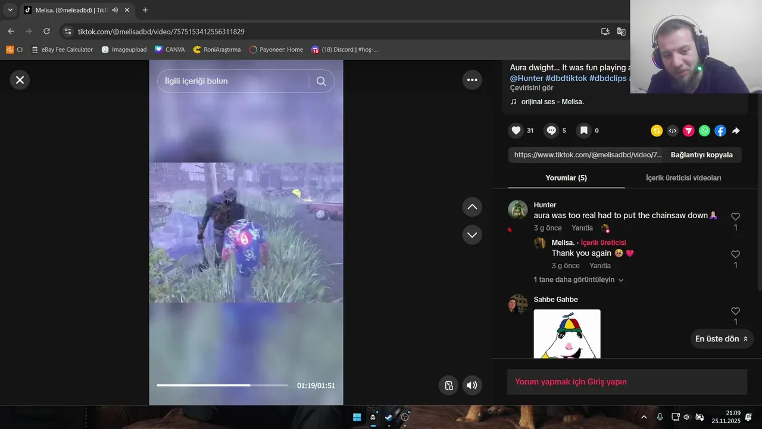The image size is (762, 429).
Task: Switch to the Yorumlar (5) tab
Action: tap(566, 178)
